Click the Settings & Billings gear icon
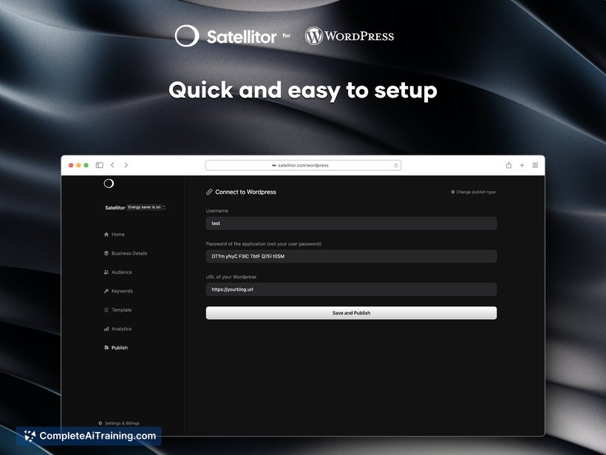 pyautogui.click(x=101, y=423)
